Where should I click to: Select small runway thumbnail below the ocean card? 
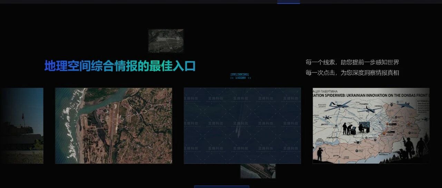click(258, 171)
